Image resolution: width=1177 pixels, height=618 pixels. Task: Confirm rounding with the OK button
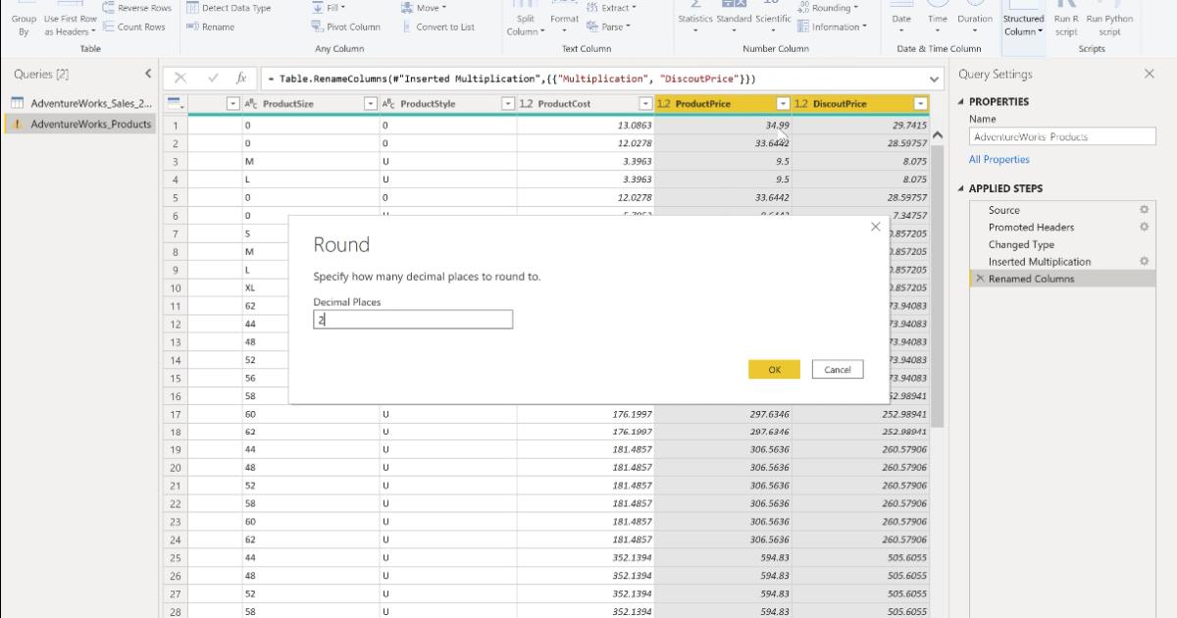pyautogui.click(x=774, y=369)
